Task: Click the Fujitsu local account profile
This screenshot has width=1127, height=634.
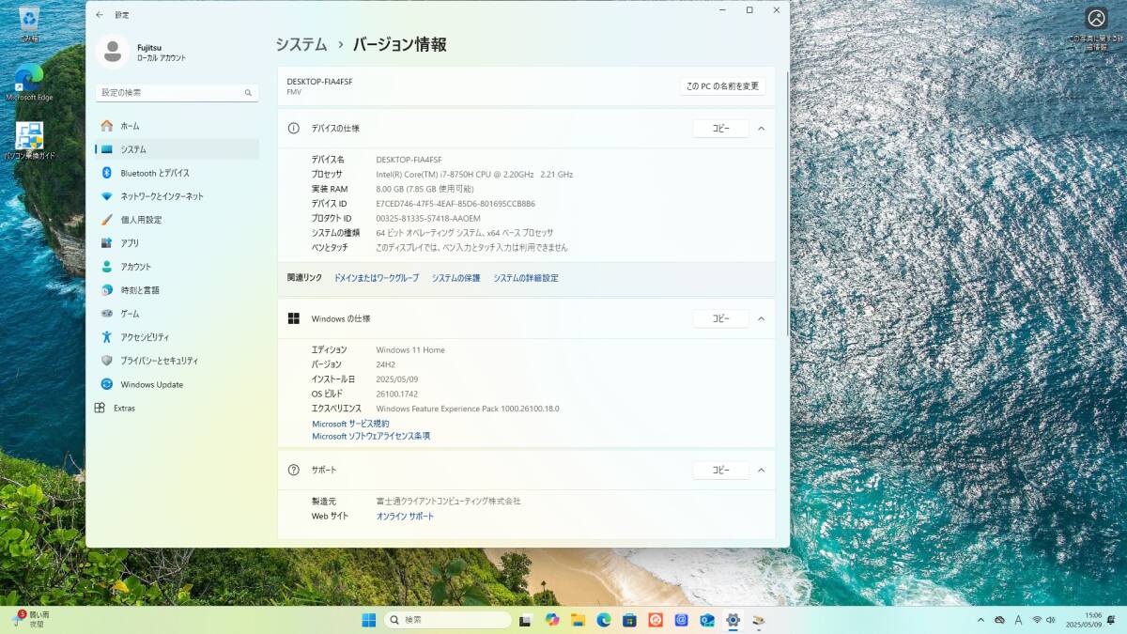Action: tap(143, 53)
